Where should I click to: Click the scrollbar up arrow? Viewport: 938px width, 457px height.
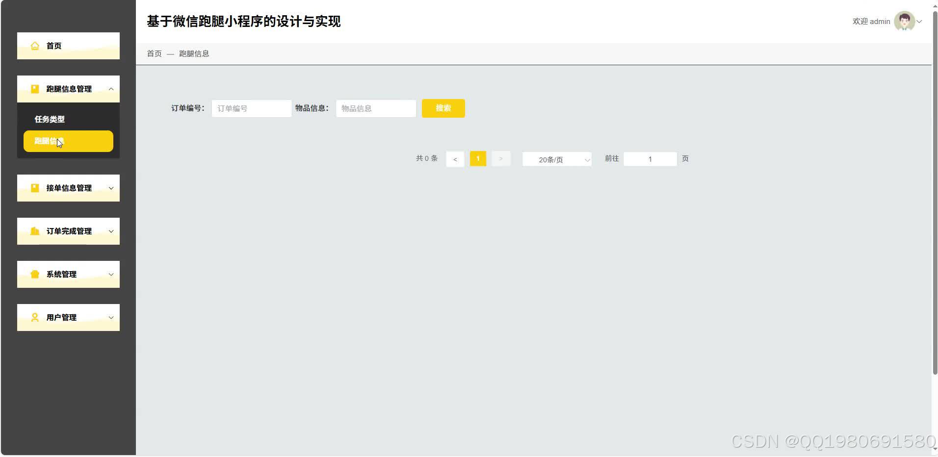tap(934, 5)
